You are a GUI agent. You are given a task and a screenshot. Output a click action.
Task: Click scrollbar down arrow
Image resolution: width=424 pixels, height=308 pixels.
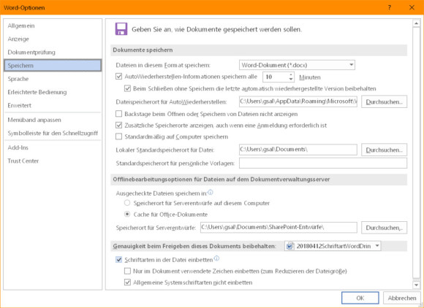click(416, 285)
